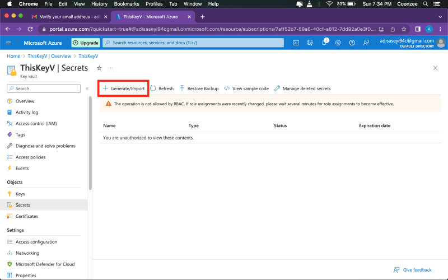This screenshot has height=280, width=448.
Task: Click the Azure search resources box
Action: point(193,43)
